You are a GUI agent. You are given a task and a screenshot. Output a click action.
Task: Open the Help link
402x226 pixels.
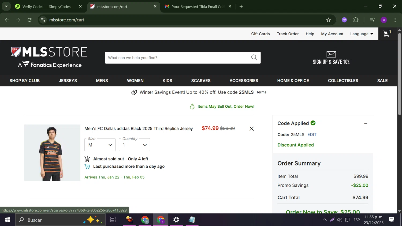[x=310, y=34]
